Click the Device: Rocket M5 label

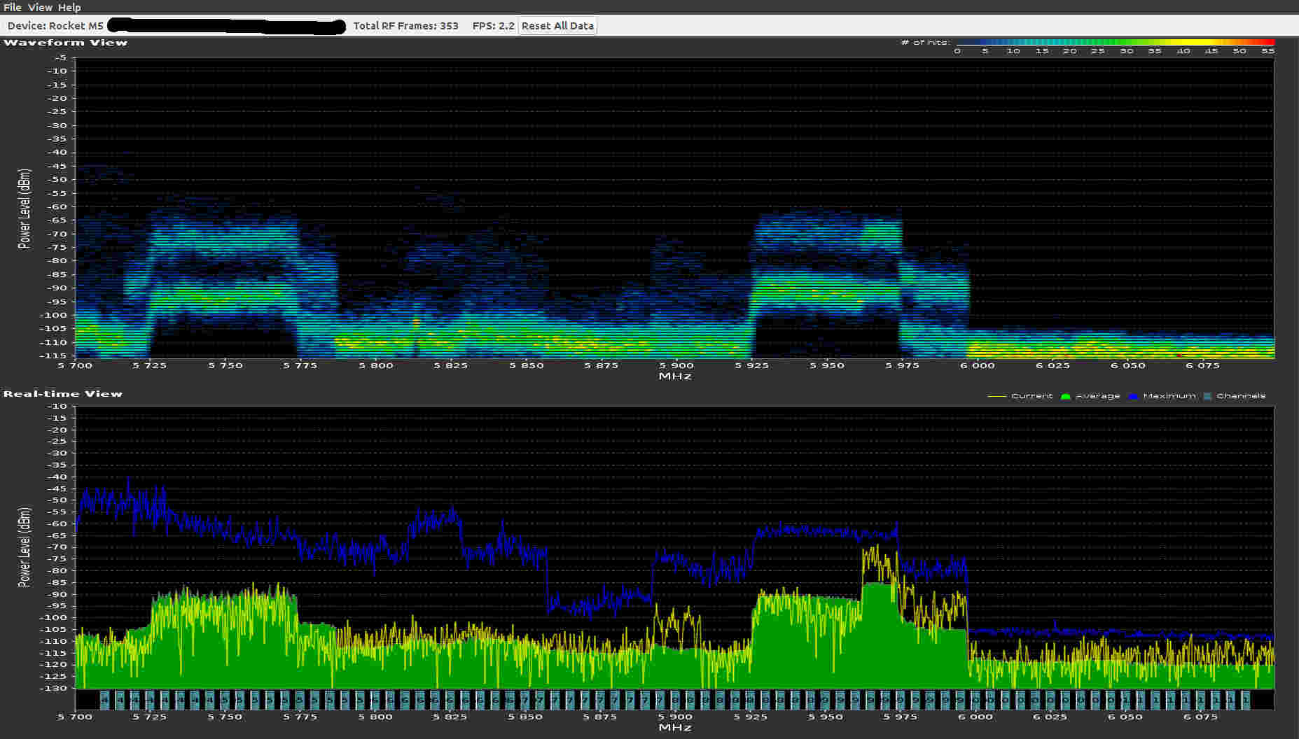[x=55, y=26]
